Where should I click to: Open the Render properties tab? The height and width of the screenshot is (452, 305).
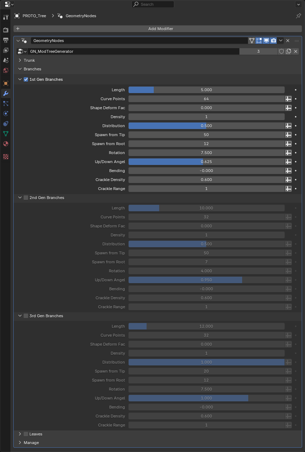click(x=6, y=30)
